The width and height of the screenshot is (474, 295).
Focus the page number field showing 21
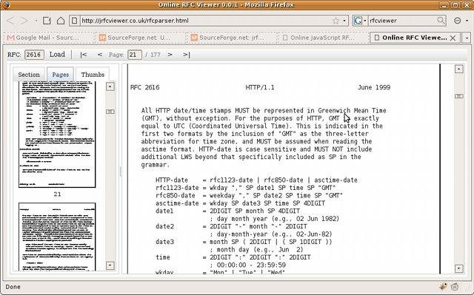click(x=135, y=55)
